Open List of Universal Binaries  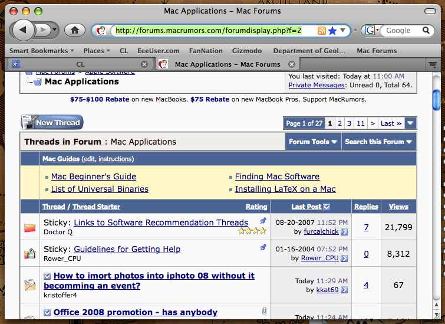[100, 189]
